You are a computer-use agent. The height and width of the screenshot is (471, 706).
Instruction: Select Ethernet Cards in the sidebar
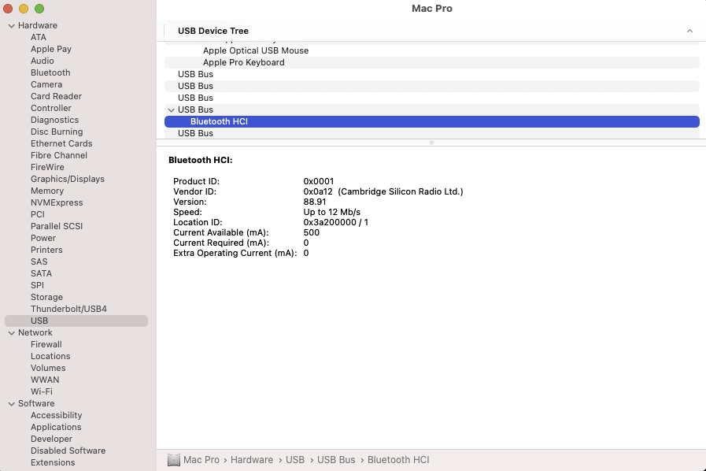coord(61,143)
